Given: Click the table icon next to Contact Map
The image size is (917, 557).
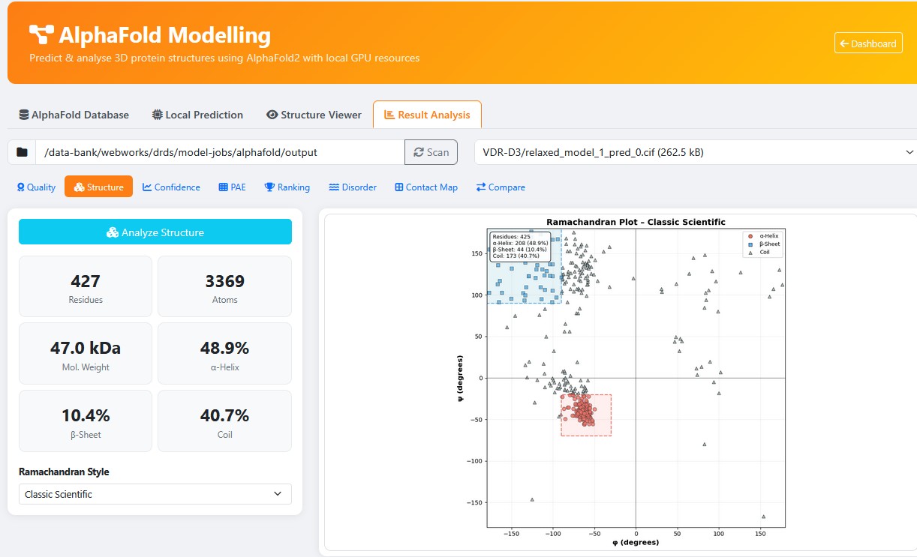Looking at the screenshot, I should coord(399,187).
